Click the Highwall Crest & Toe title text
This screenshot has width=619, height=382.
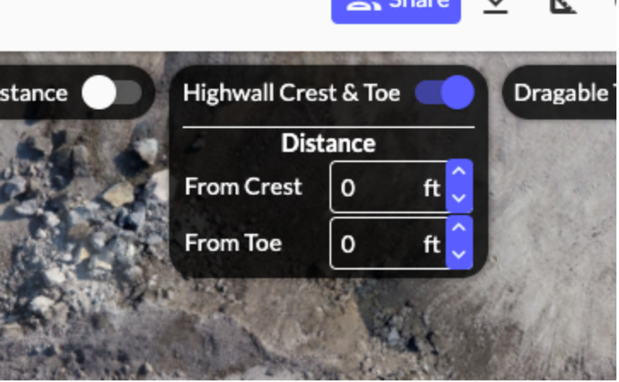point(292,93)
